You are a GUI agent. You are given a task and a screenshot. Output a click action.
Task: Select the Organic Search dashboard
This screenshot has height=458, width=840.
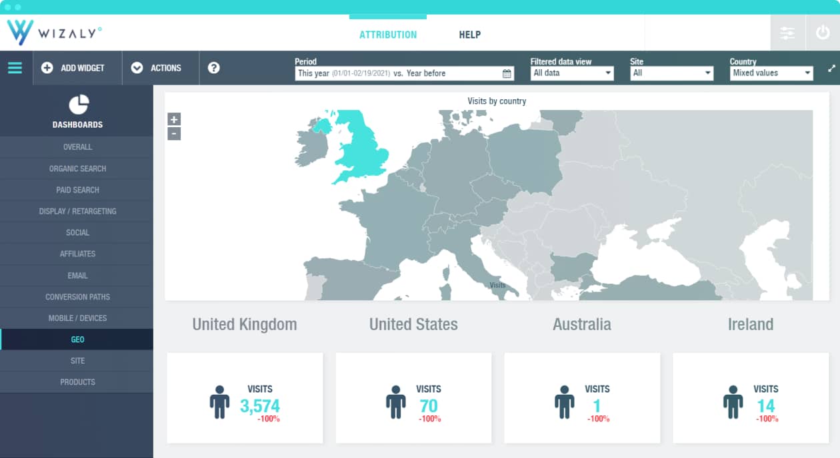pyautogui.click(x=77, y=168)
